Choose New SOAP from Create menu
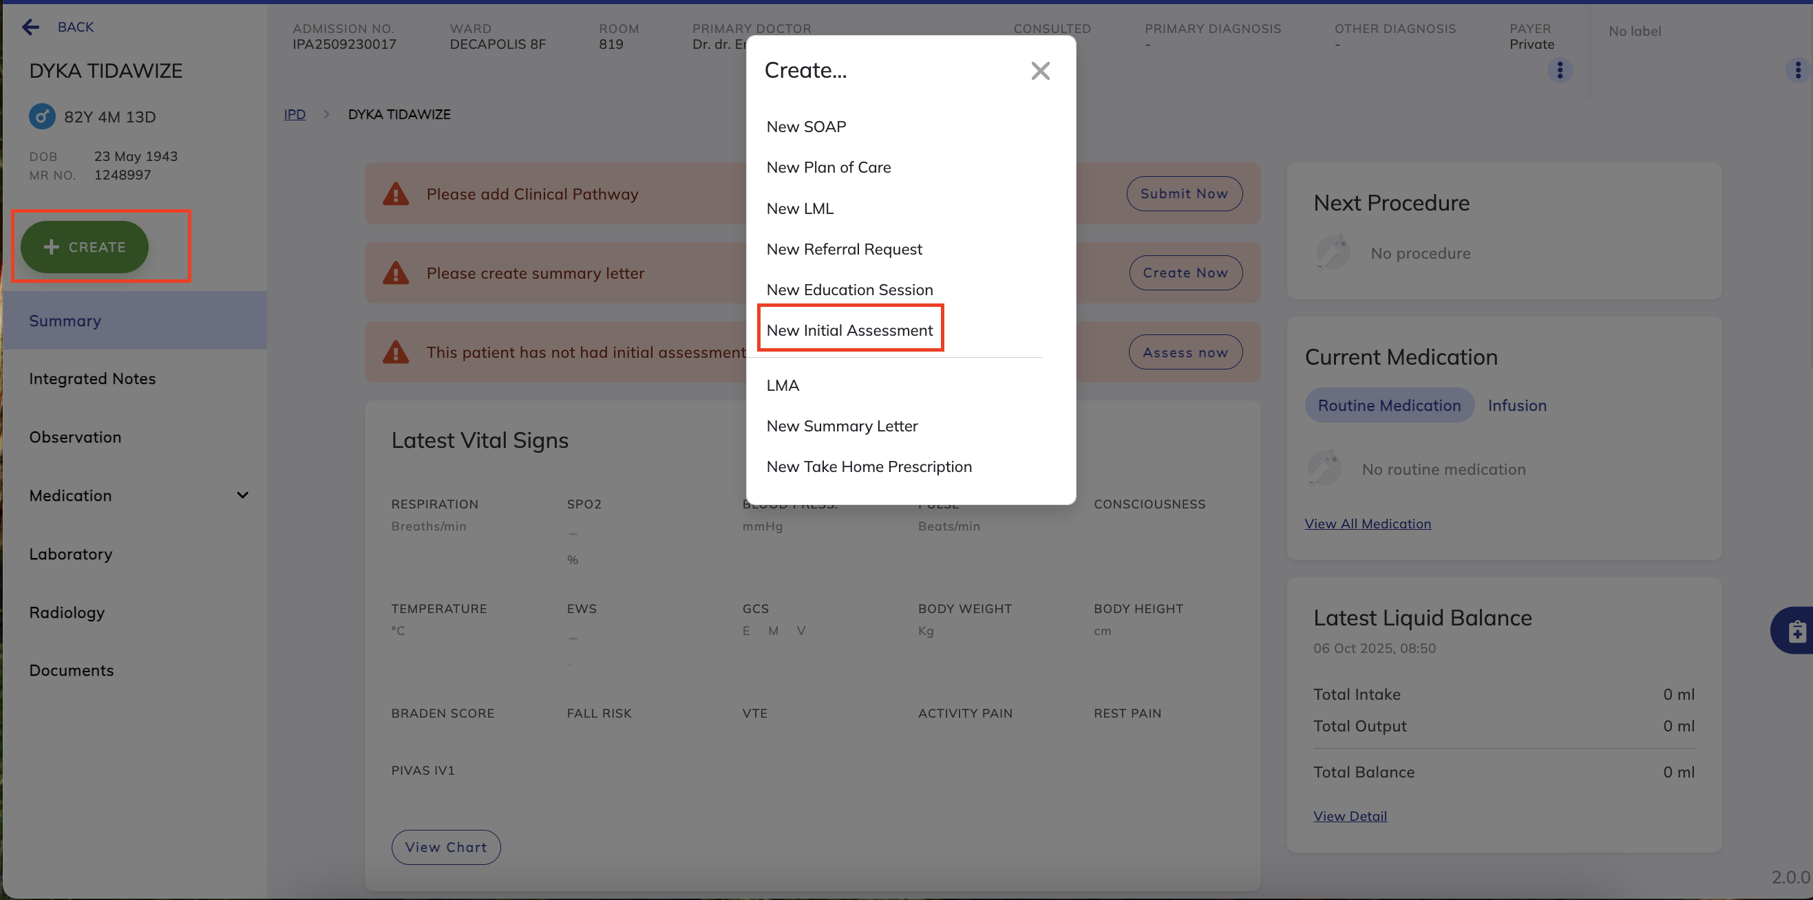The image size is (1813, 900). 806,127
